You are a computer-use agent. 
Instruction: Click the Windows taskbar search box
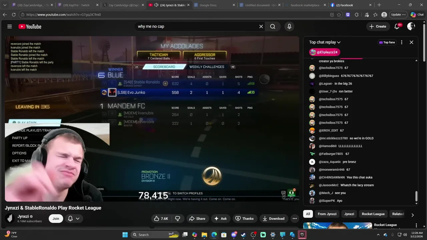pyautogui.click(x=154, y=235)
